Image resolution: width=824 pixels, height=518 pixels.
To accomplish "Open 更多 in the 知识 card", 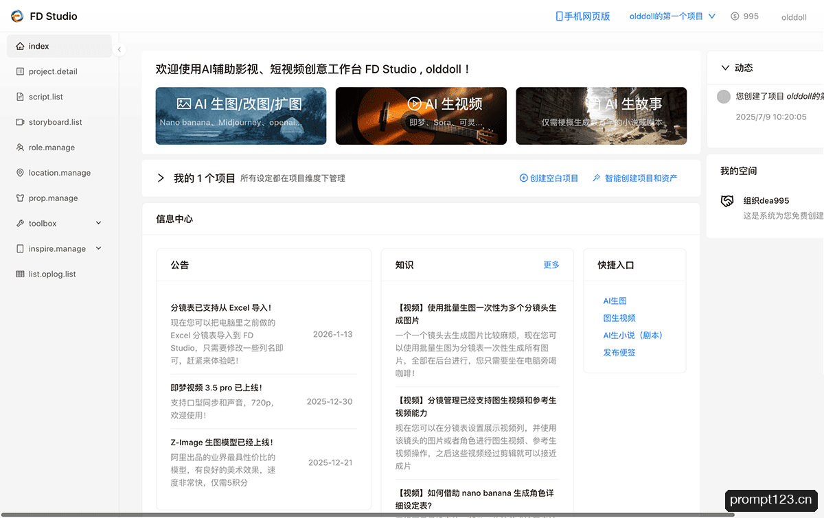I will [x=551, y=265].
